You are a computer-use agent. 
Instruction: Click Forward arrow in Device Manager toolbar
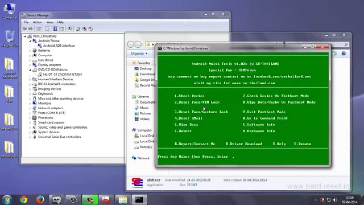point(30,29)
